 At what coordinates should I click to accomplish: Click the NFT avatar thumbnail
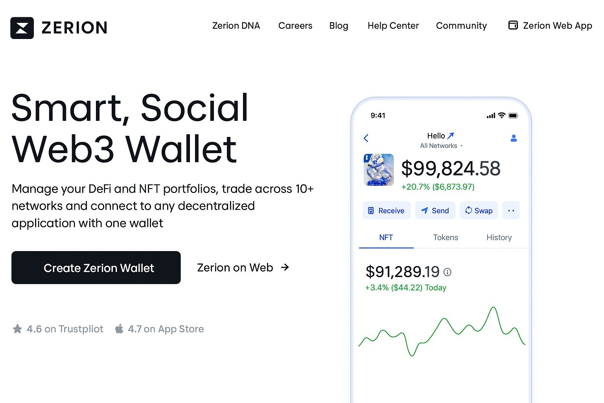coord(379,170)
